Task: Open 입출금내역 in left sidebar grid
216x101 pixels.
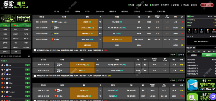Action: click(x=16, y=47)
